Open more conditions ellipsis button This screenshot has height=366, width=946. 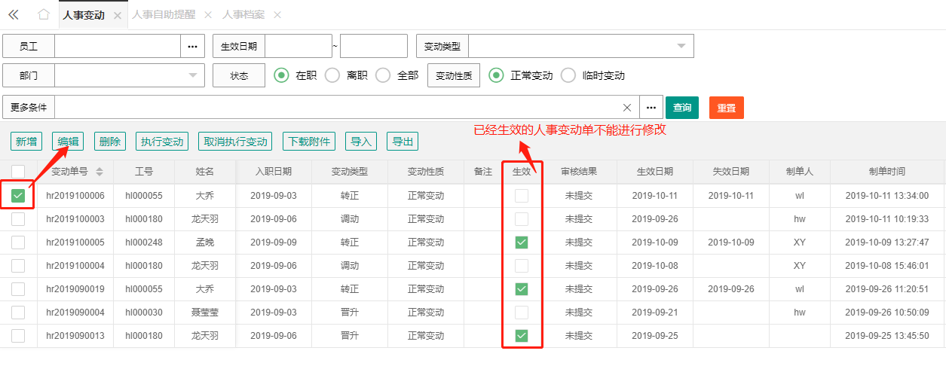click(651, 108)
